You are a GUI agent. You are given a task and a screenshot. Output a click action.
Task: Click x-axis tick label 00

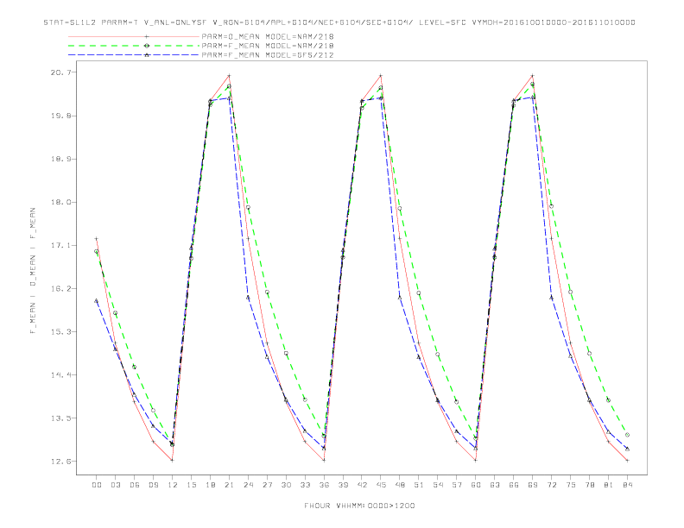click(x=97, y=485)
